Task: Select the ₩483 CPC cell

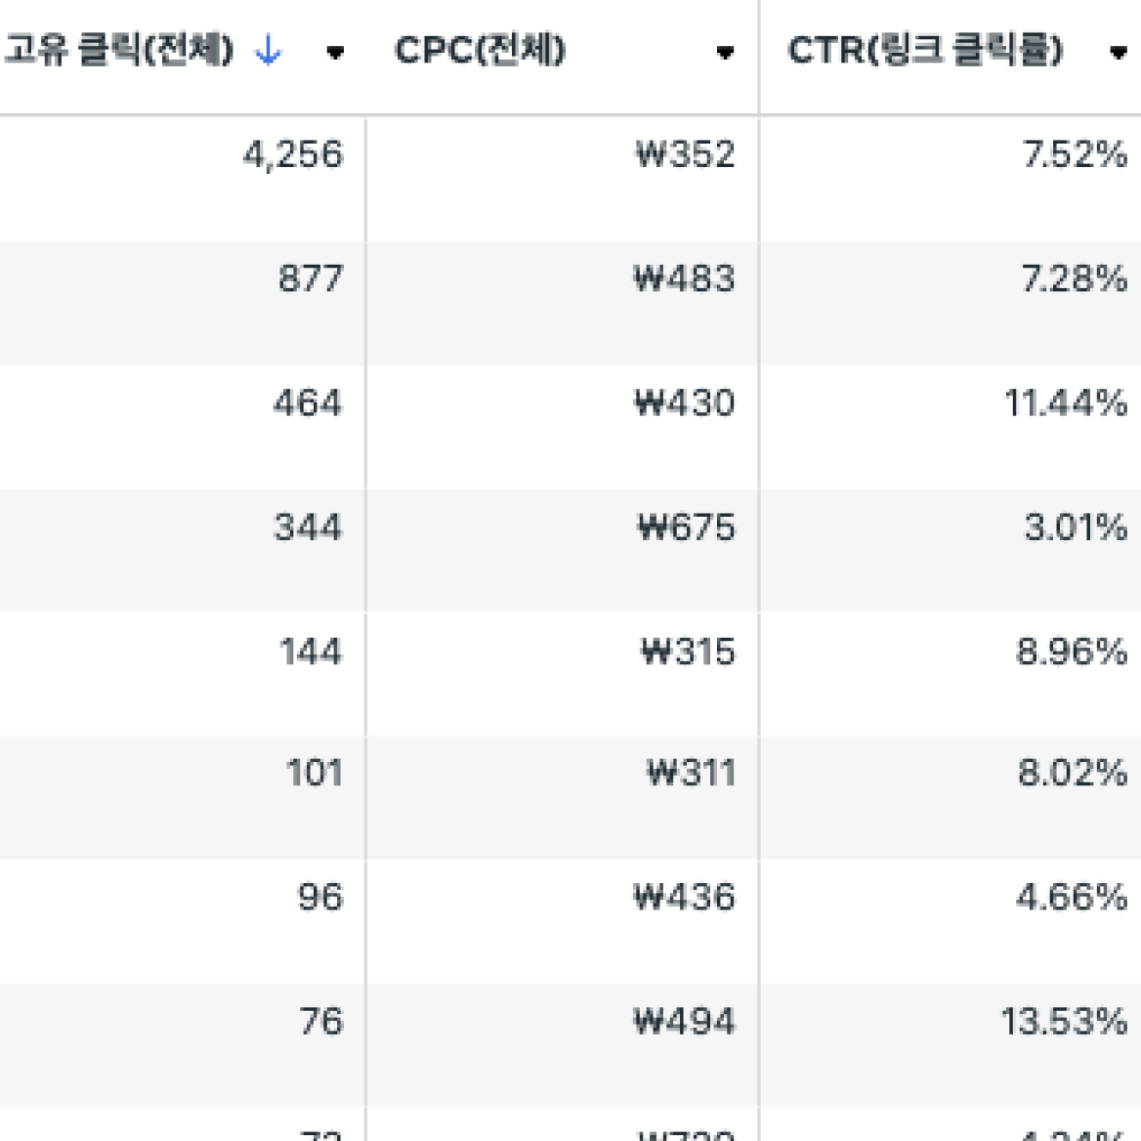Action: pos(563,304)
